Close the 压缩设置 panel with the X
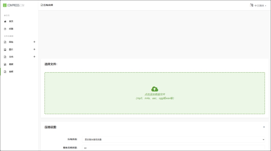Viewport: 271px width, 151px height. [264, 127]
